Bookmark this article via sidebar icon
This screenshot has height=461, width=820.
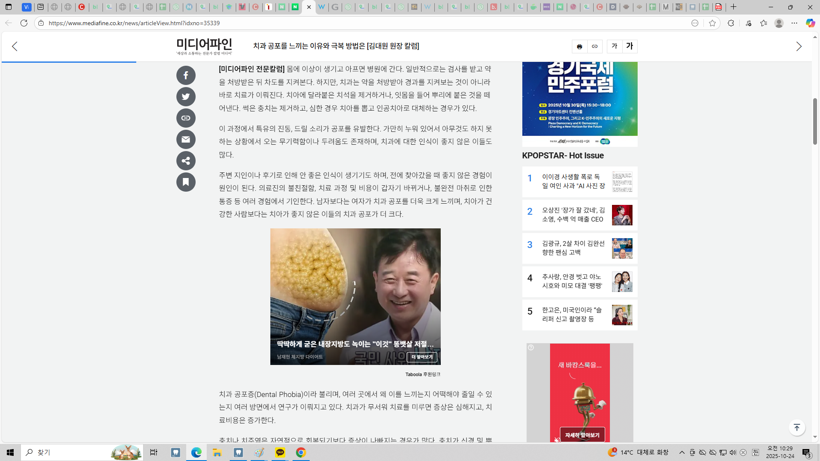point(186,182)
